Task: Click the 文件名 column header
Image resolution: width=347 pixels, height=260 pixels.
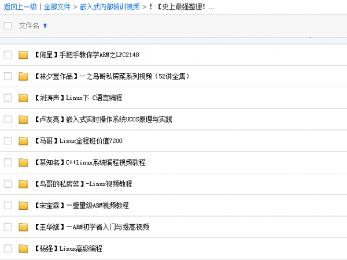Action: coord(29,25)
